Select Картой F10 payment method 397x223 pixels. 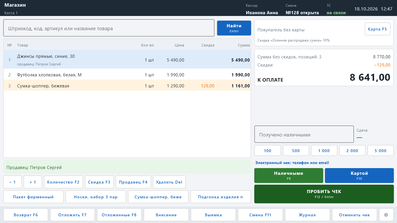coord(359,175)
